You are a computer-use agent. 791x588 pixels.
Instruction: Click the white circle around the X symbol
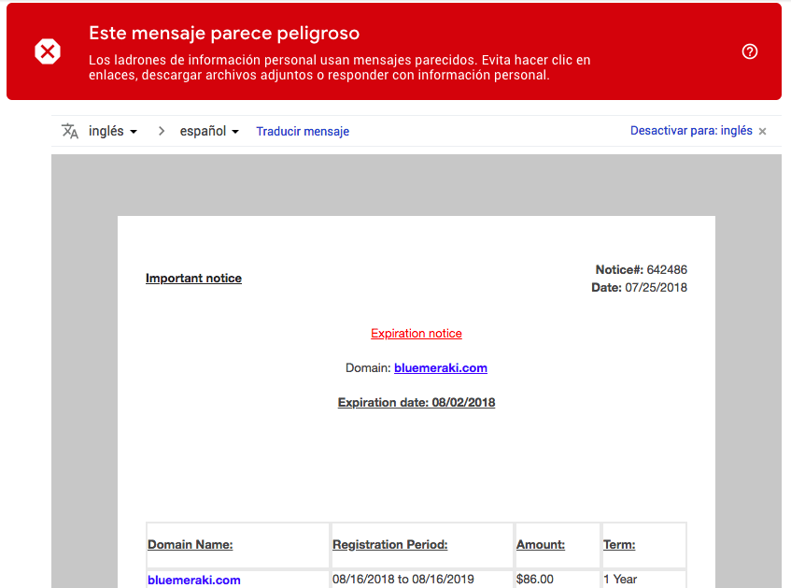(48, 51)
